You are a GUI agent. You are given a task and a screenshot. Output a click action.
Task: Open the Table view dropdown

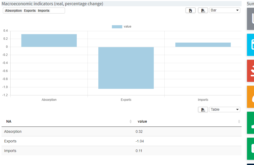pyautogui.click(x=224, y=109)
